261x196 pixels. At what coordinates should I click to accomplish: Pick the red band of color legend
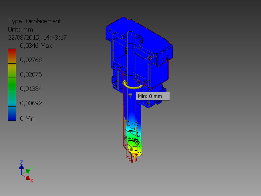(x=12, y=56)
